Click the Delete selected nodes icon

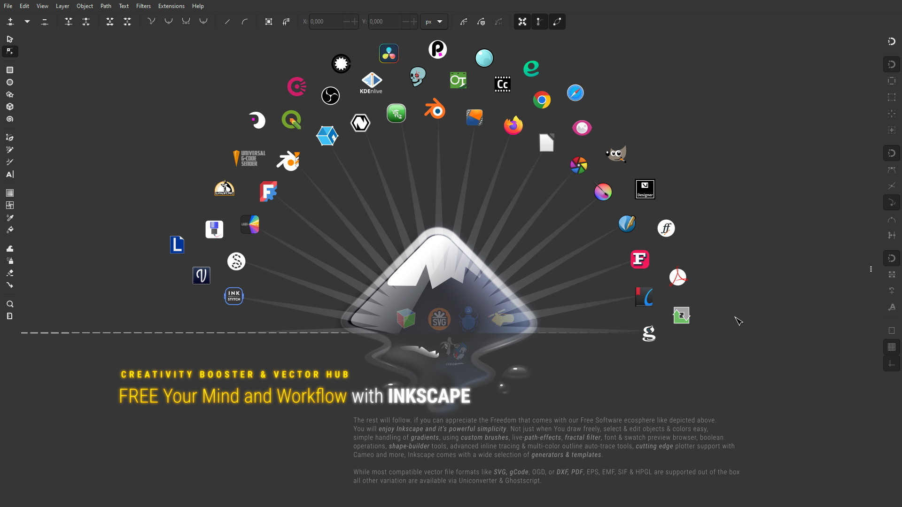(45, 22)
